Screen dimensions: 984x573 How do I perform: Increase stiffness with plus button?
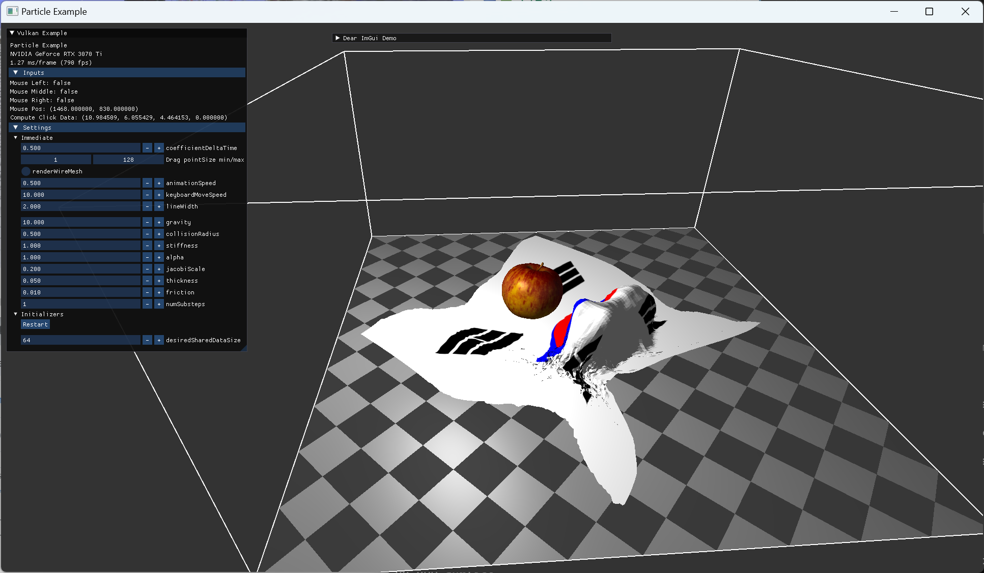159,246
